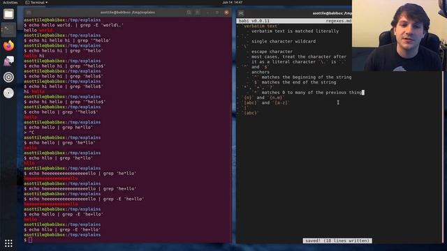Open the Show Applications grid
Screen dimensions: 447x251
pos(8,243)
